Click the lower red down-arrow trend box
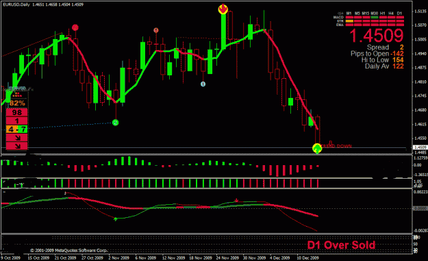The image size is (428, 261). point(17,146)
